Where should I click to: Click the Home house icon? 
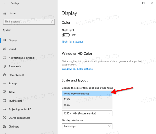pos(5,13)
